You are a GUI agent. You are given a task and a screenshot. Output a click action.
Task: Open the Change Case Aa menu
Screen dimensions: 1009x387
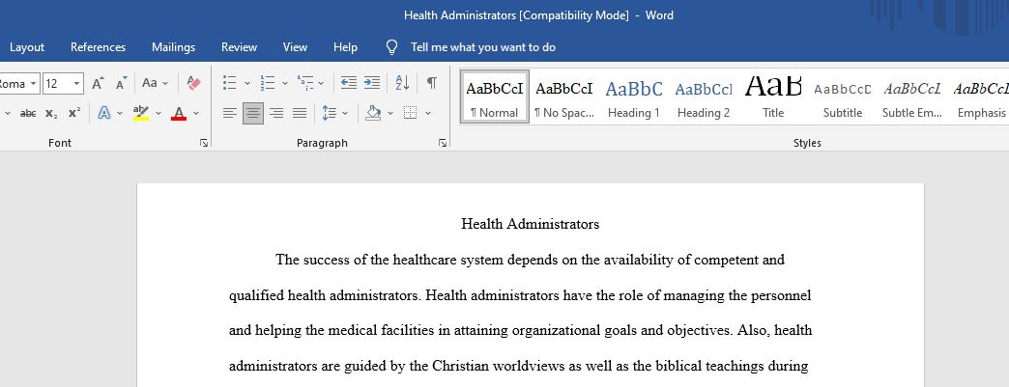(x=155, y=83)
